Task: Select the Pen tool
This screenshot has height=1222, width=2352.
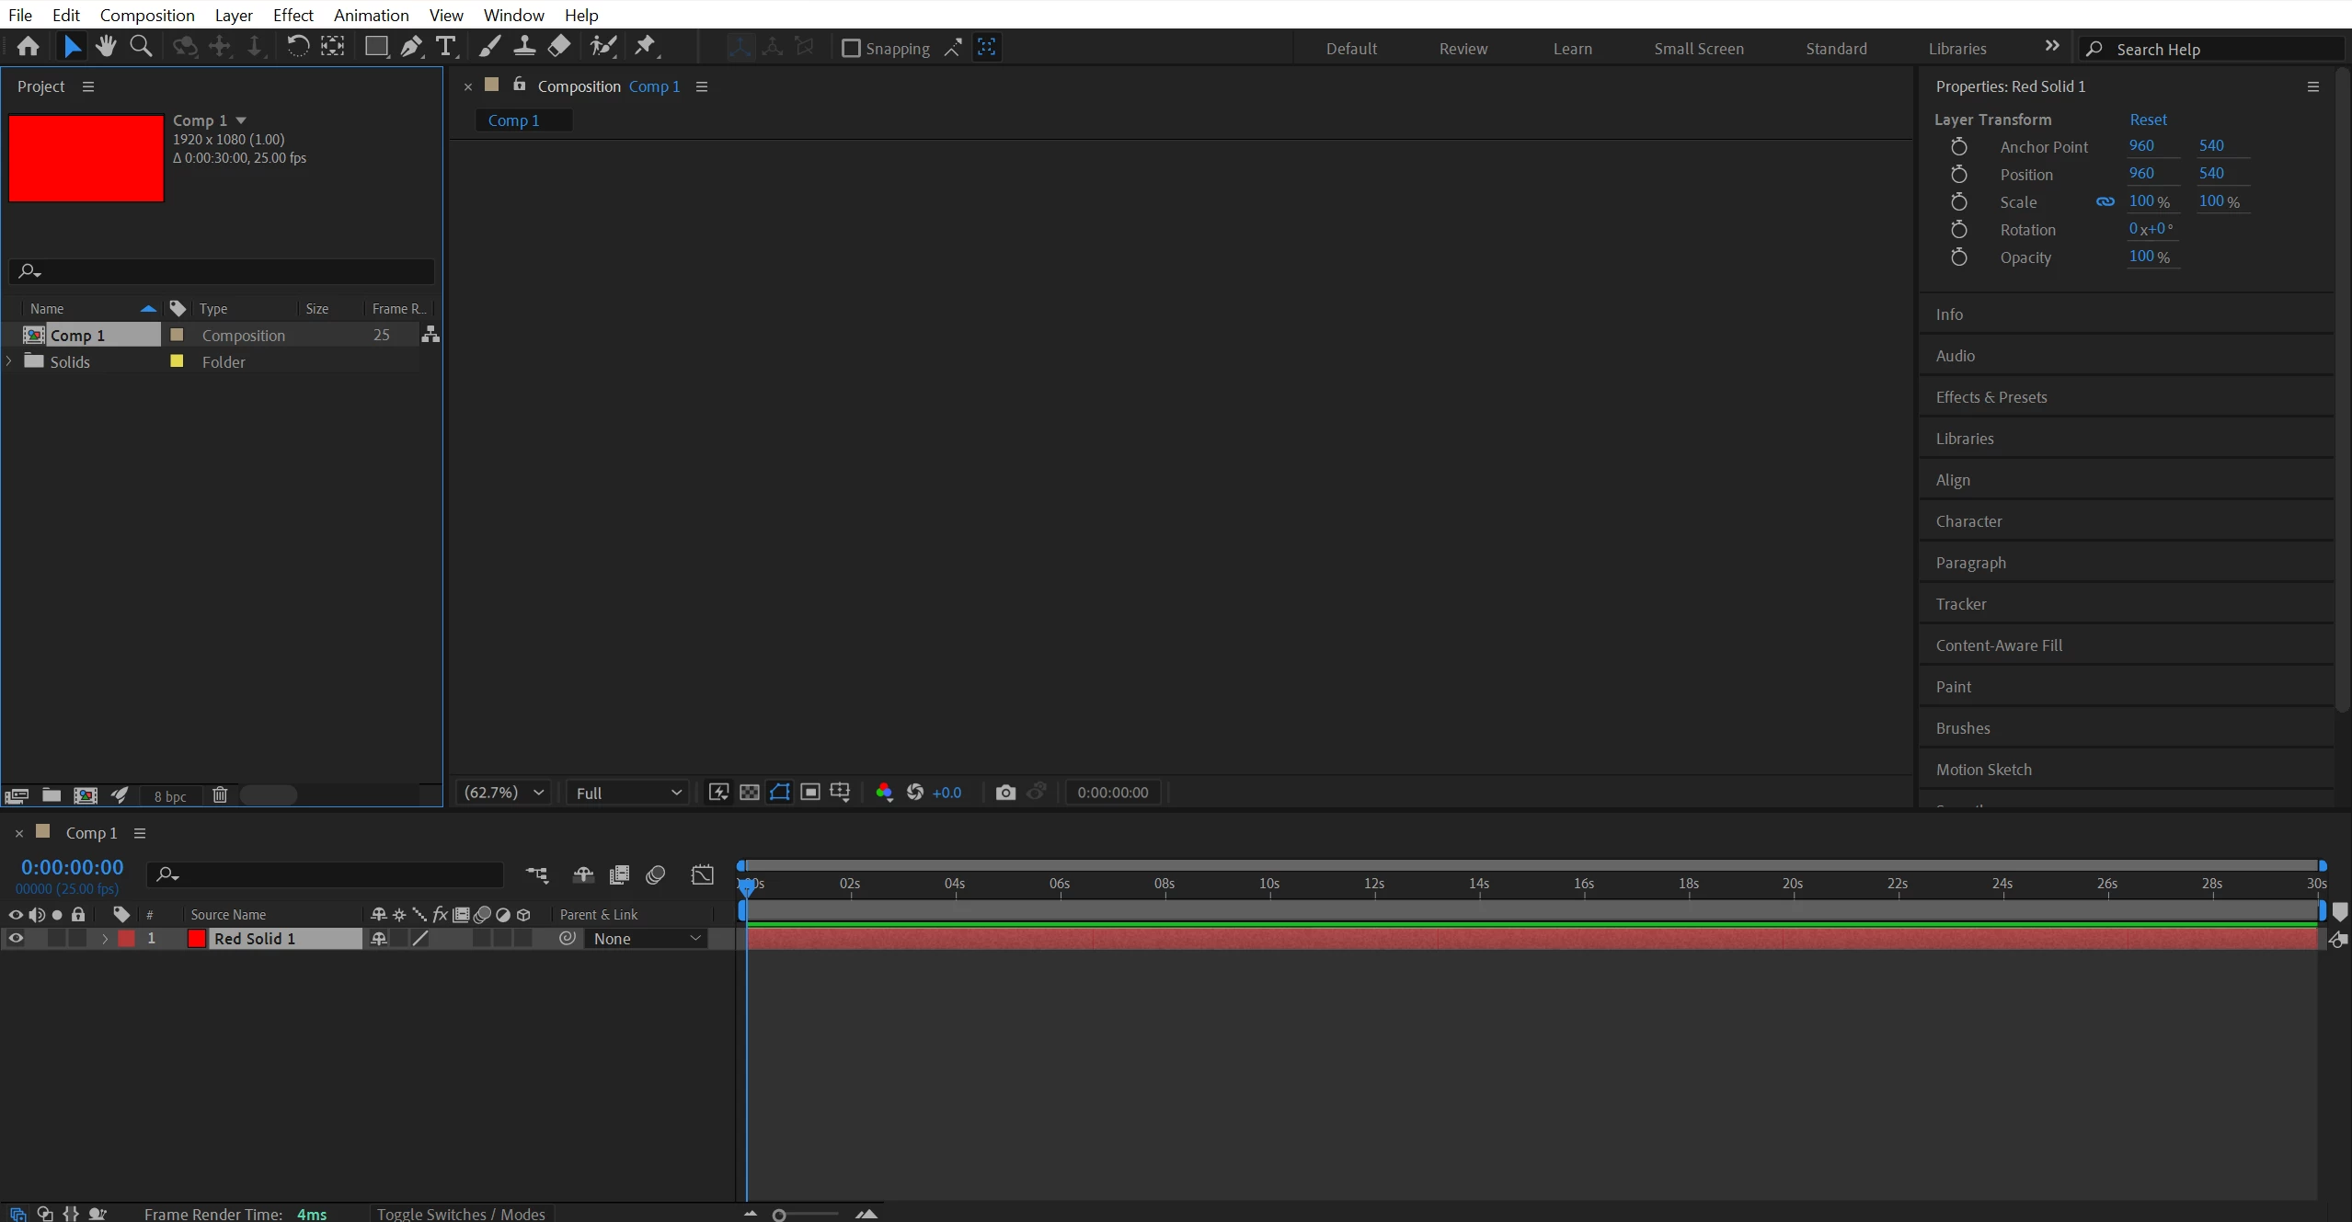Action: pyautogui.click(x=411, y=46)
